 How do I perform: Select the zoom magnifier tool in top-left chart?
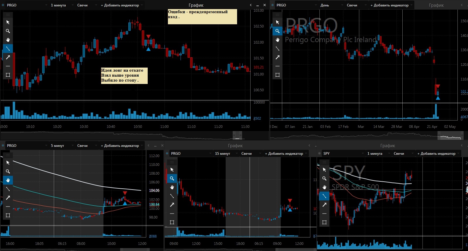(8, 31)
